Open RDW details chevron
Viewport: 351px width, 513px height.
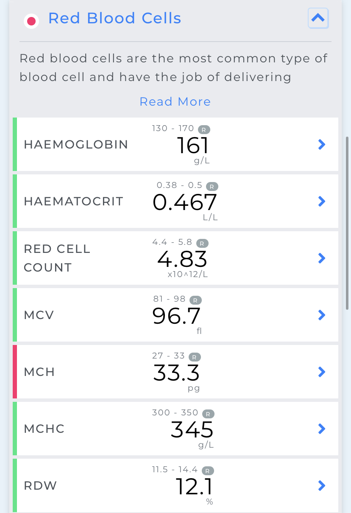click(322, 485)
